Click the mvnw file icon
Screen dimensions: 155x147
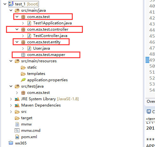pyautogui.click(x=17, y=124)
